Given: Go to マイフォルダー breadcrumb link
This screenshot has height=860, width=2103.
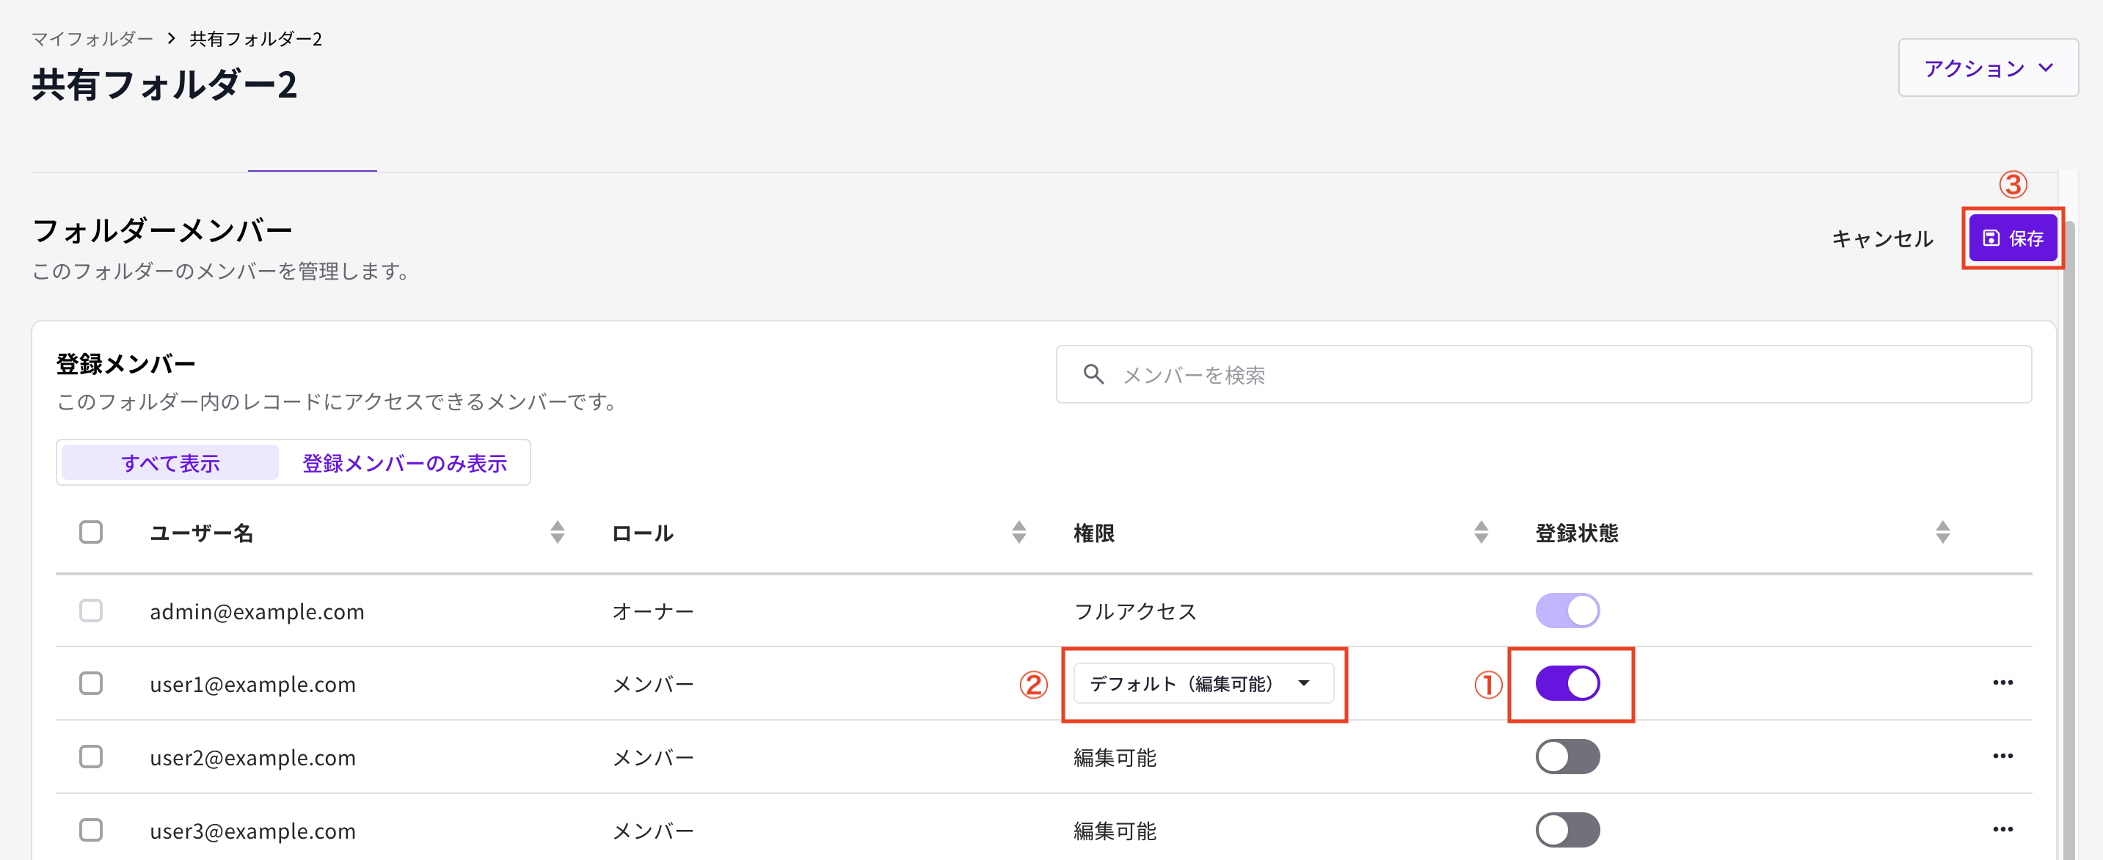Looking at the screenshot, I should click(x=92, y=38).
